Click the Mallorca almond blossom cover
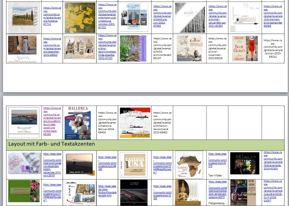This screenshot has height=206, width=289. pyautogui.click(x=78, y=123)
